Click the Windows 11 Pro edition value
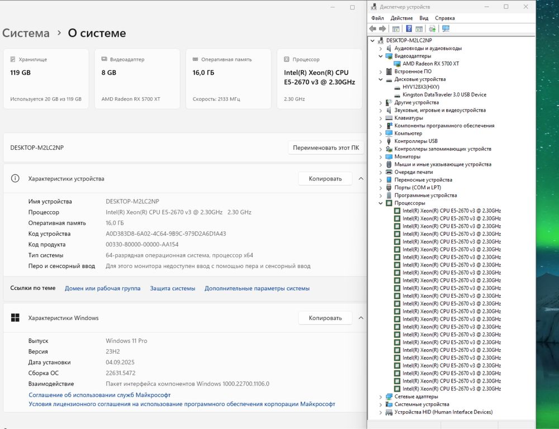 pyautogui.click(x=126, y=341)
